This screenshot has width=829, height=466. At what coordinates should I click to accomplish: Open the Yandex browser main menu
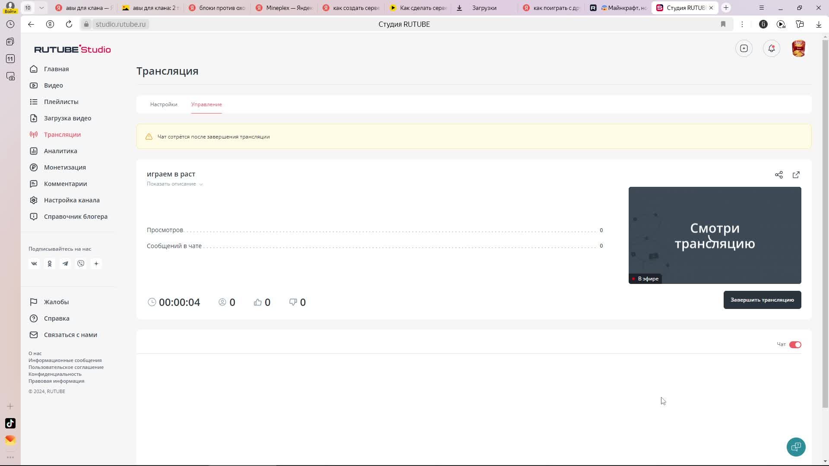[762, 8]
